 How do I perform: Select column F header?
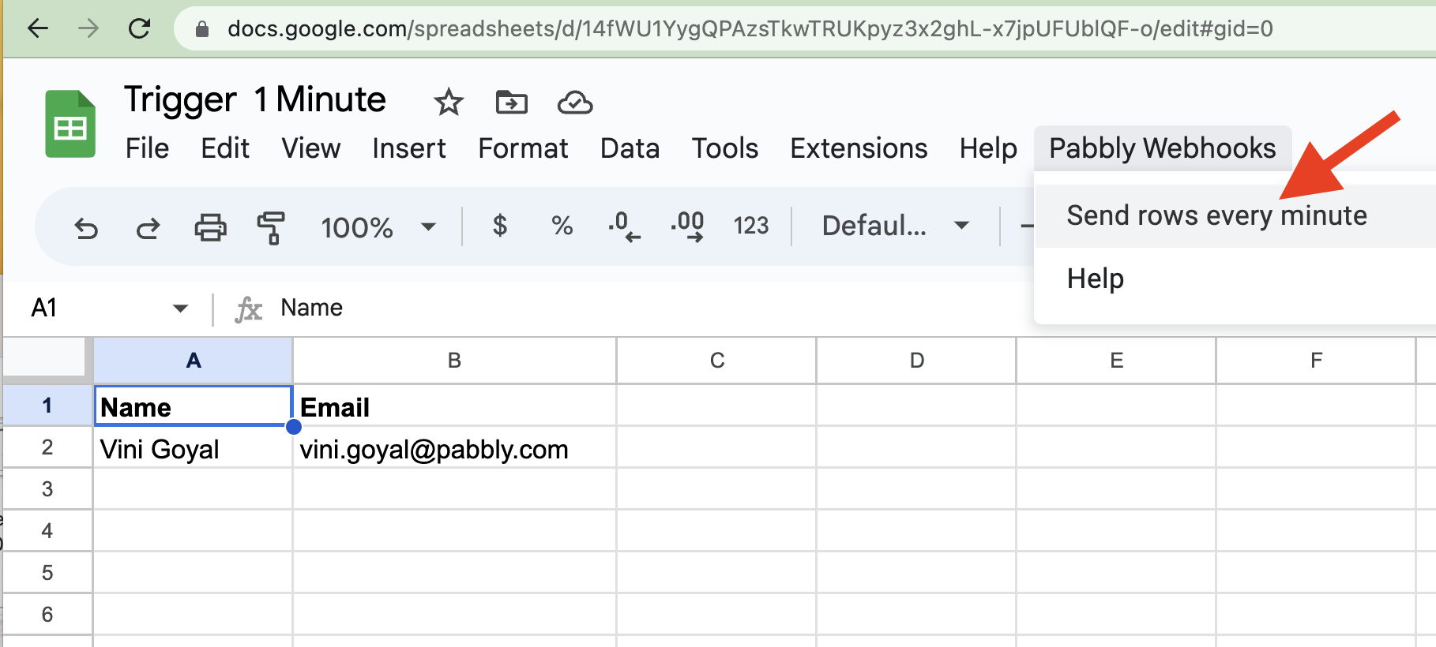1317,361
